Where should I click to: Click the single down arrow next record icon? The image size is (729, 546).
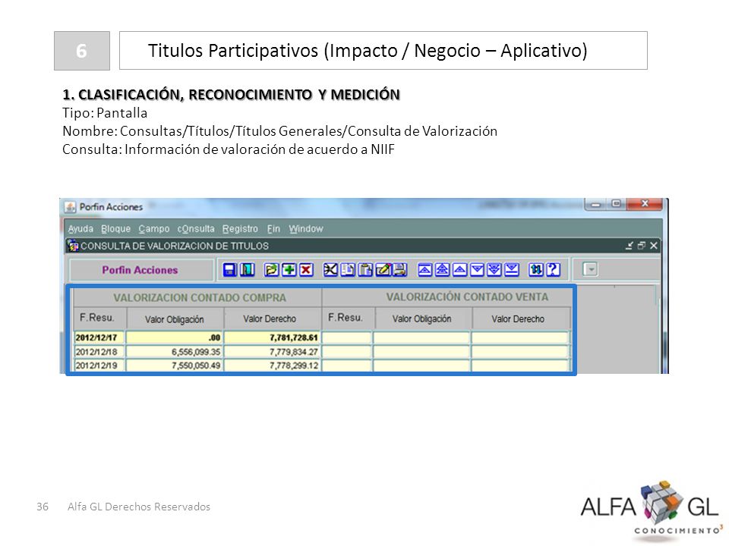(x=477, y=270)
